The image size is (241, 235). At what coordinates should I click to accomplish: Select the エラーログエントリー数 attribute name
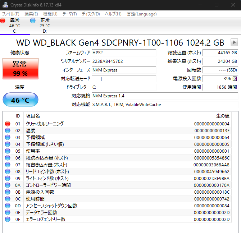[x=45, y=219]
